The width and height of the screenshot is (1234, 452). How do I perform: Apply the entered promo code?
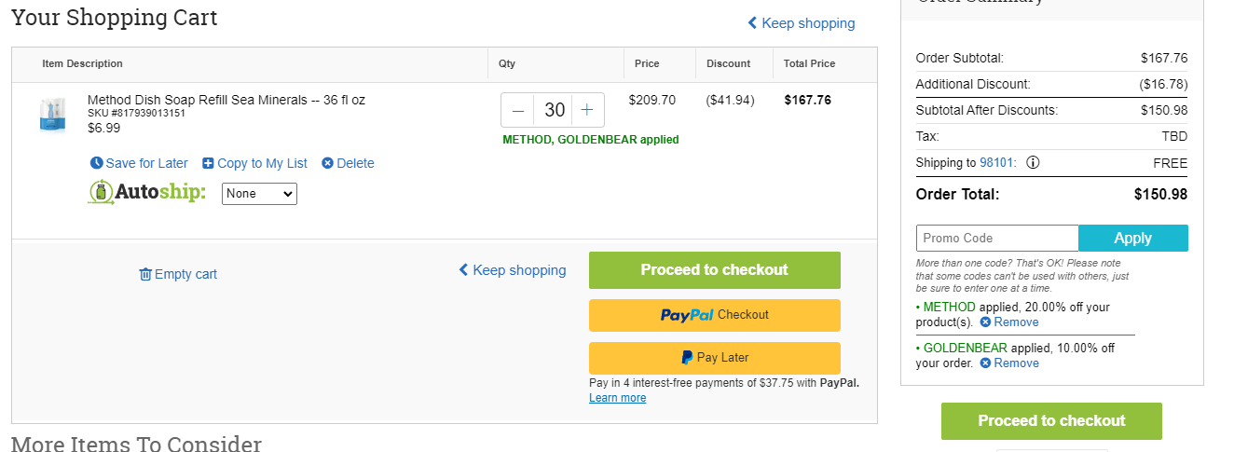coord(1133,238)
